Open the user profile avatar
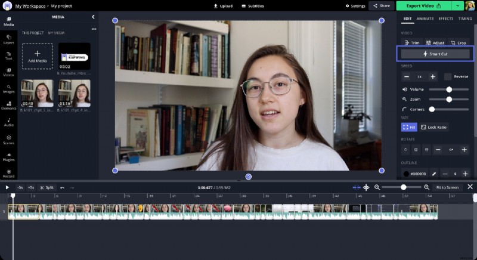This screenshot has height=260, width=477. click(x=470, y=6)
